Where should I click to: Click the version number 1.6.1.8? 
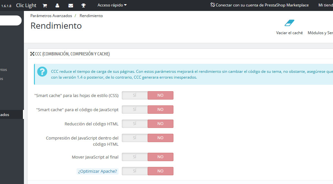point(6,6)
